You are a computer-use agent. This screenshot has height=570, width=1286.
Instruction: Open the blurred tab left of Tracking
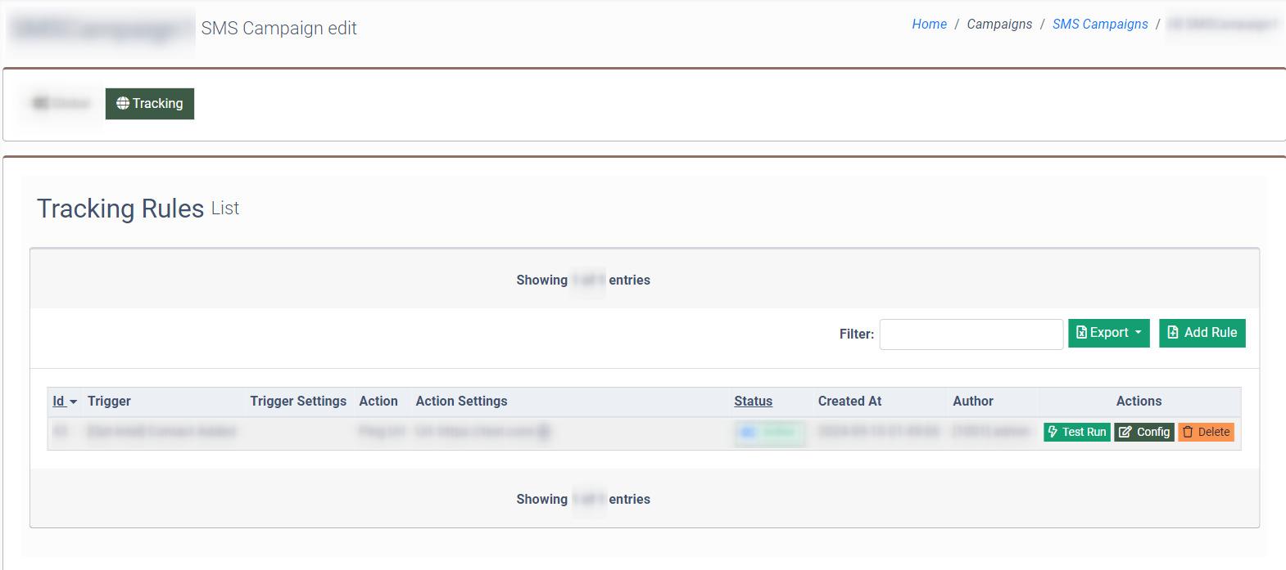click(61, 104)
